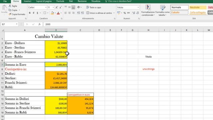
Task: Open the font size dropdown
Action: [x=53, y=7]
